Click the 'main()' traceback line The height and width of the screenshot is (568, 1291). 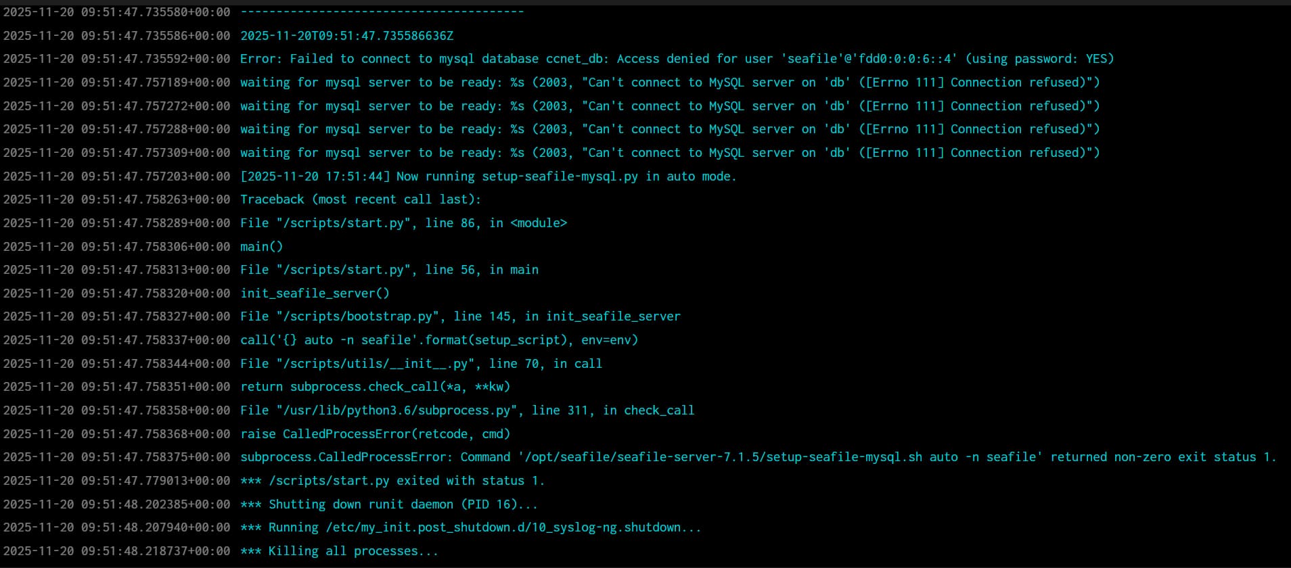(262, 247)
